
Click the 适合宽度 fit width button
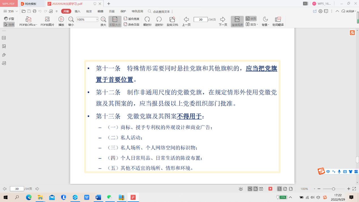(x=132, y=19)
